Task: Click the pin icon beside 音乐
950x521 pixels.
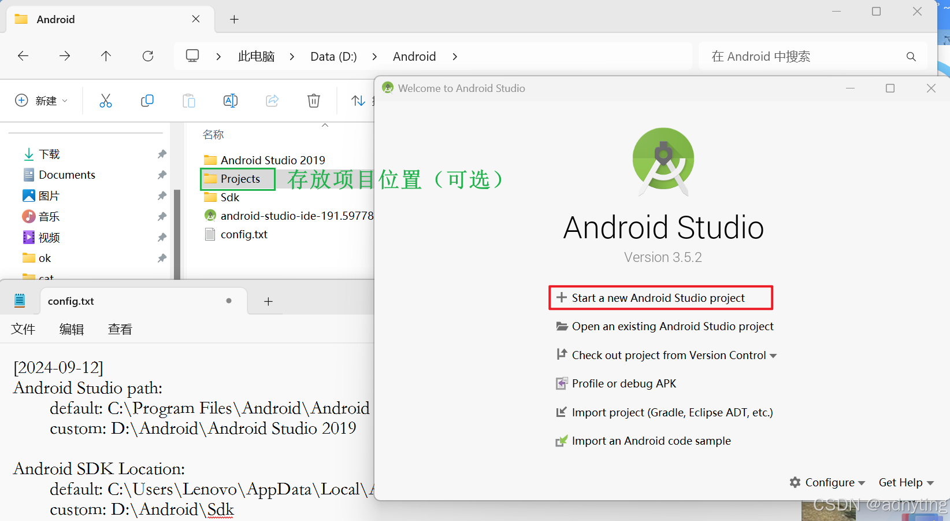Action: click(162, 216)
